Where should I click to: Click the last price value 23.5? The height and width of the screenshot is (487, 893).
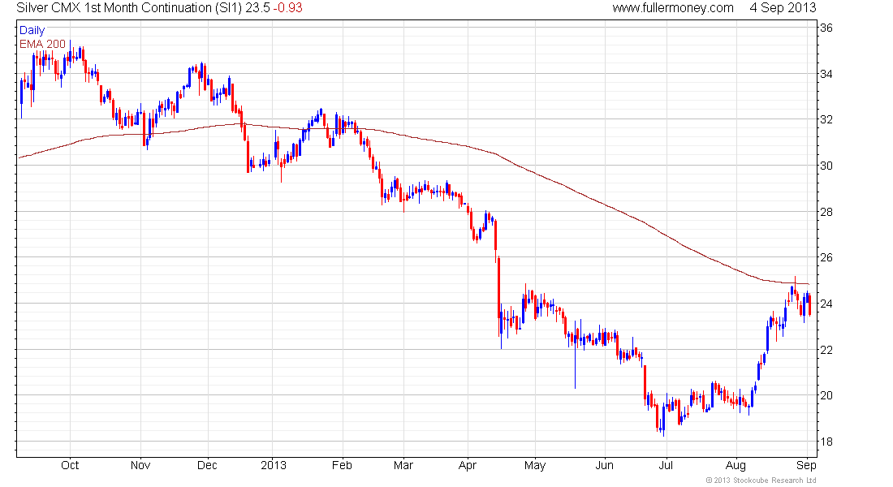(x=257, y=8)
